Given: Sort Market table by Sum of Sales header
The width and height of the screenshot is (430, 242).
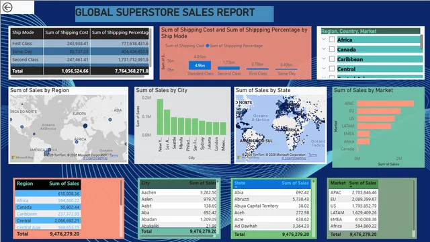Looking at the screenshot, I should point(363,183).
